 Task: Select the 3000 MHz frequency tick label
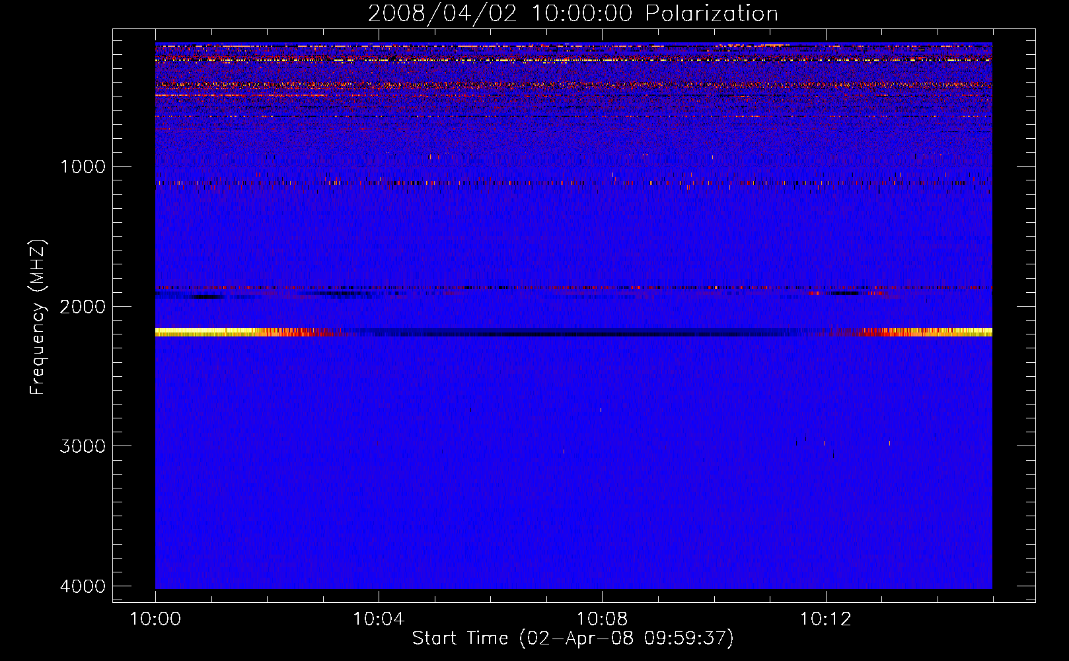coord(83,446)
